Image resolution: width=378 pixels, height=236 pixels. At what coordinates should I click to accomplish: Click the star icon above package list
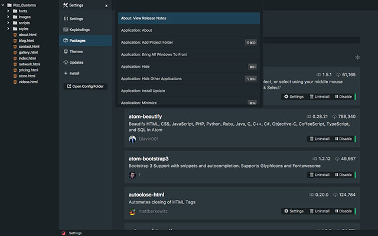tap(357, 57)
